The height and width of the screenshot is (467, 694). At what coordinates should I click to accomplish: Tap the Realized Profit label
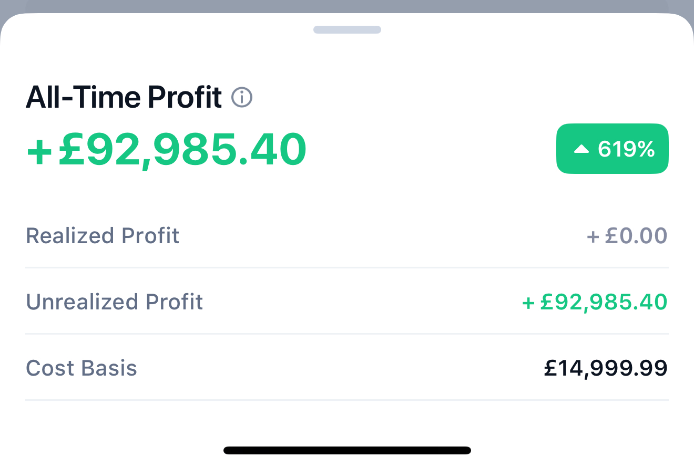point(103,236)
